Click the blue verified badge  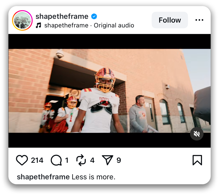click(x=94, y=16)
